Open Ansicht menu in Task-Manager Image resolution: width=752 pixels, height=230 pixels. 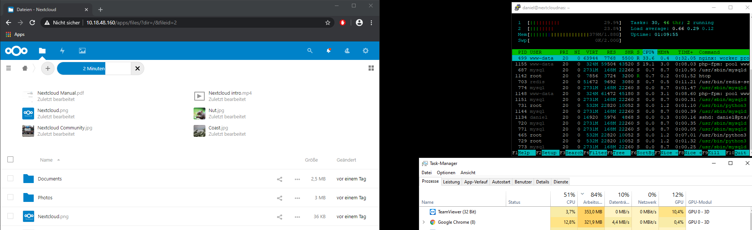click(x=468, y=173)
